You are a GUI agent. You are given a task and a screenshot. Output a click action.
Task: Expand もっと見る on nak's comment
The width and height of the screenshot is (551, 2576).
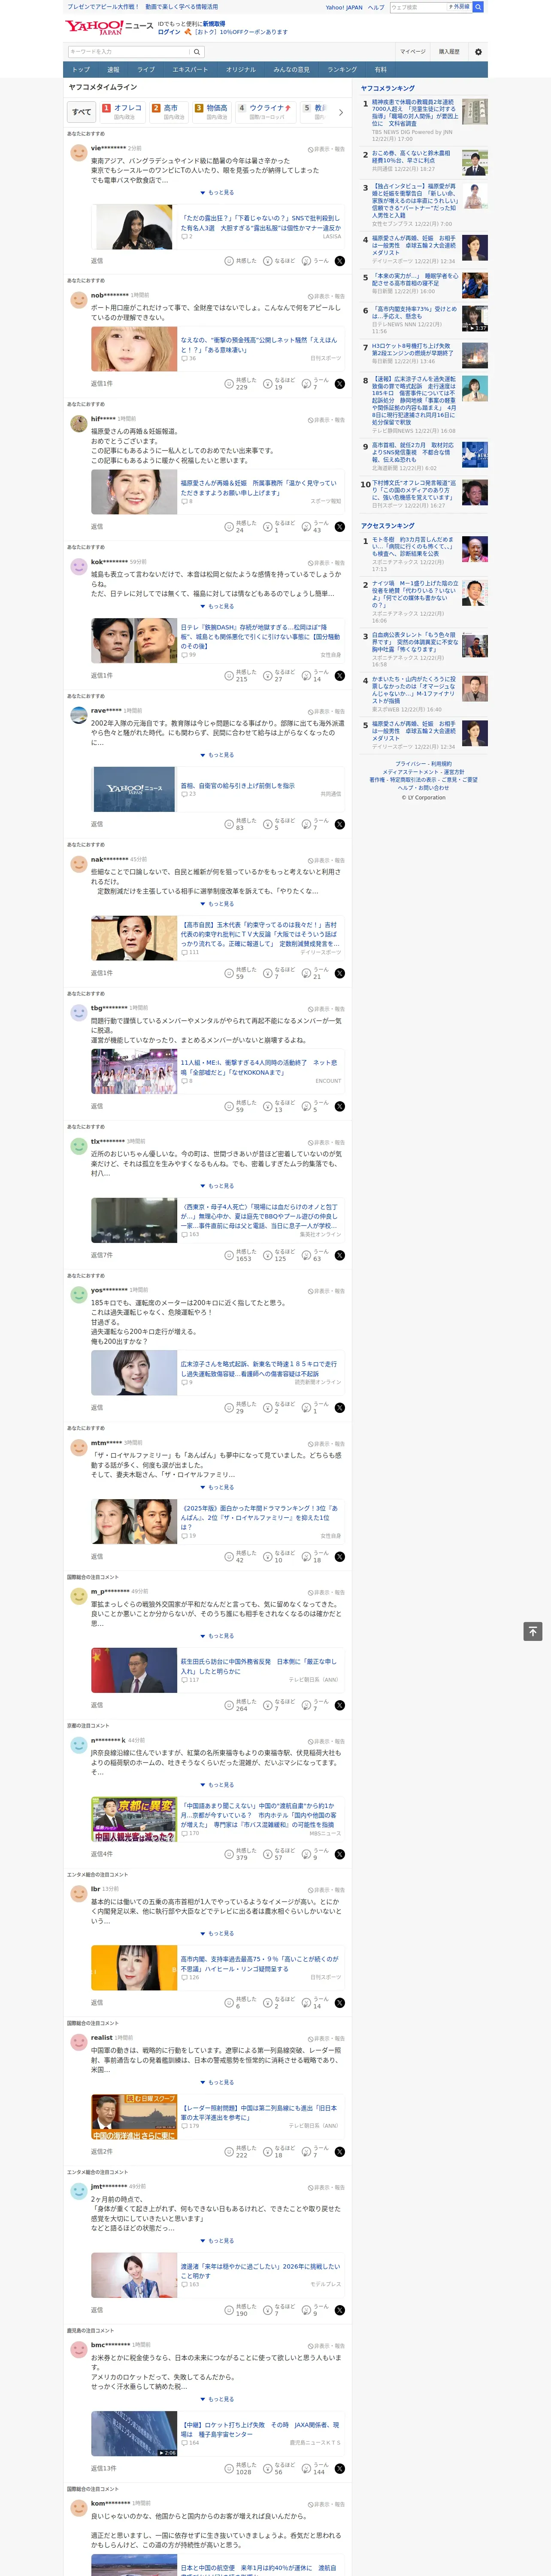tap(217, 904)
